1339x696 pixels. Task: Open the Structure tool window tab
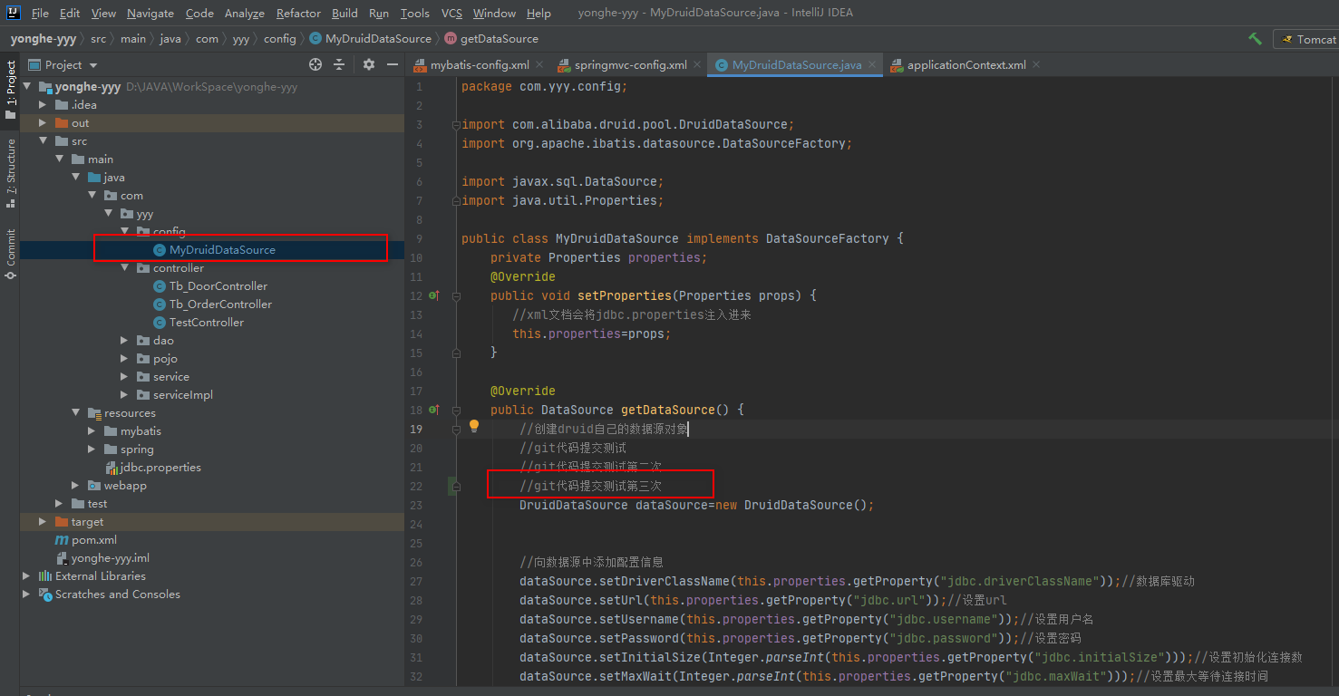[x=10, y=171]
